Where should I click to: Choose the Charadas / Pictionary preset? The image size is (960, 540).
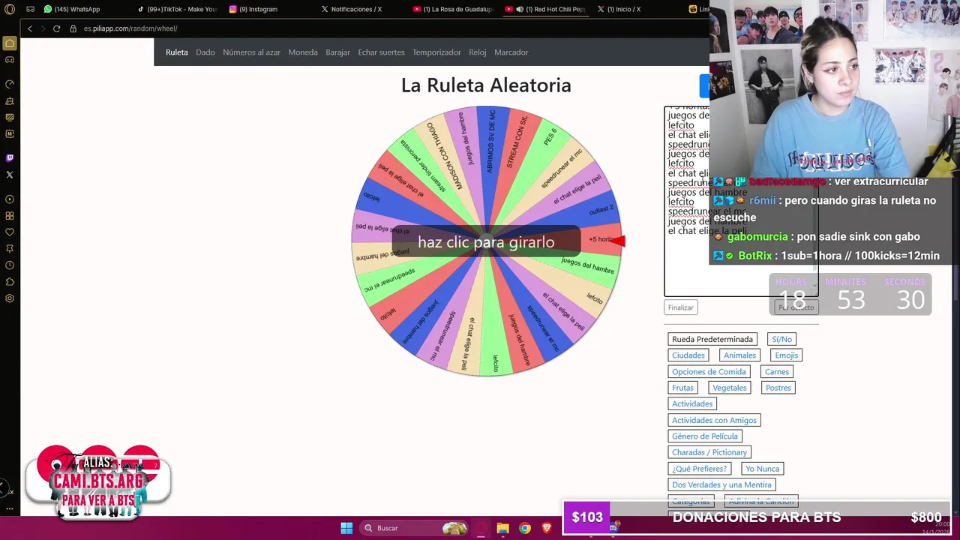(x=709, y=452)
